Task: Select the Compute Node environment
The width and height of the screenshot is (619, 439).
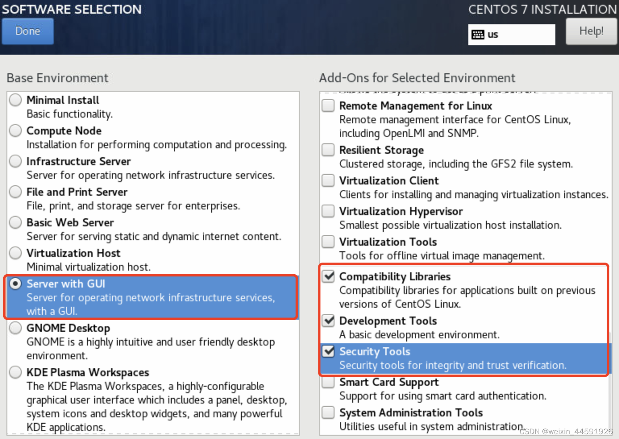Action: click(x=15, y=130)
